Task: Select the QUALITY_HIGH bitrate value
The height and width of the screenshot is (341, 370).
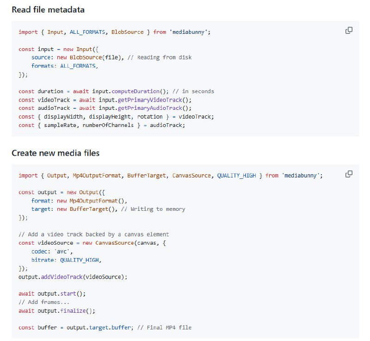Action: (81, 260)
